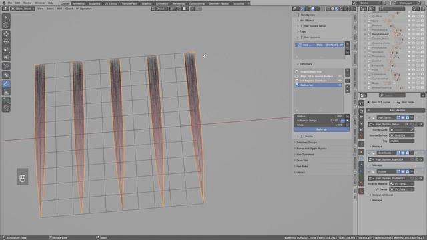Viewport: 427px width, 240px height.
Task: Click the Blender logo icon in the menu bar
Action: [4, 3]
